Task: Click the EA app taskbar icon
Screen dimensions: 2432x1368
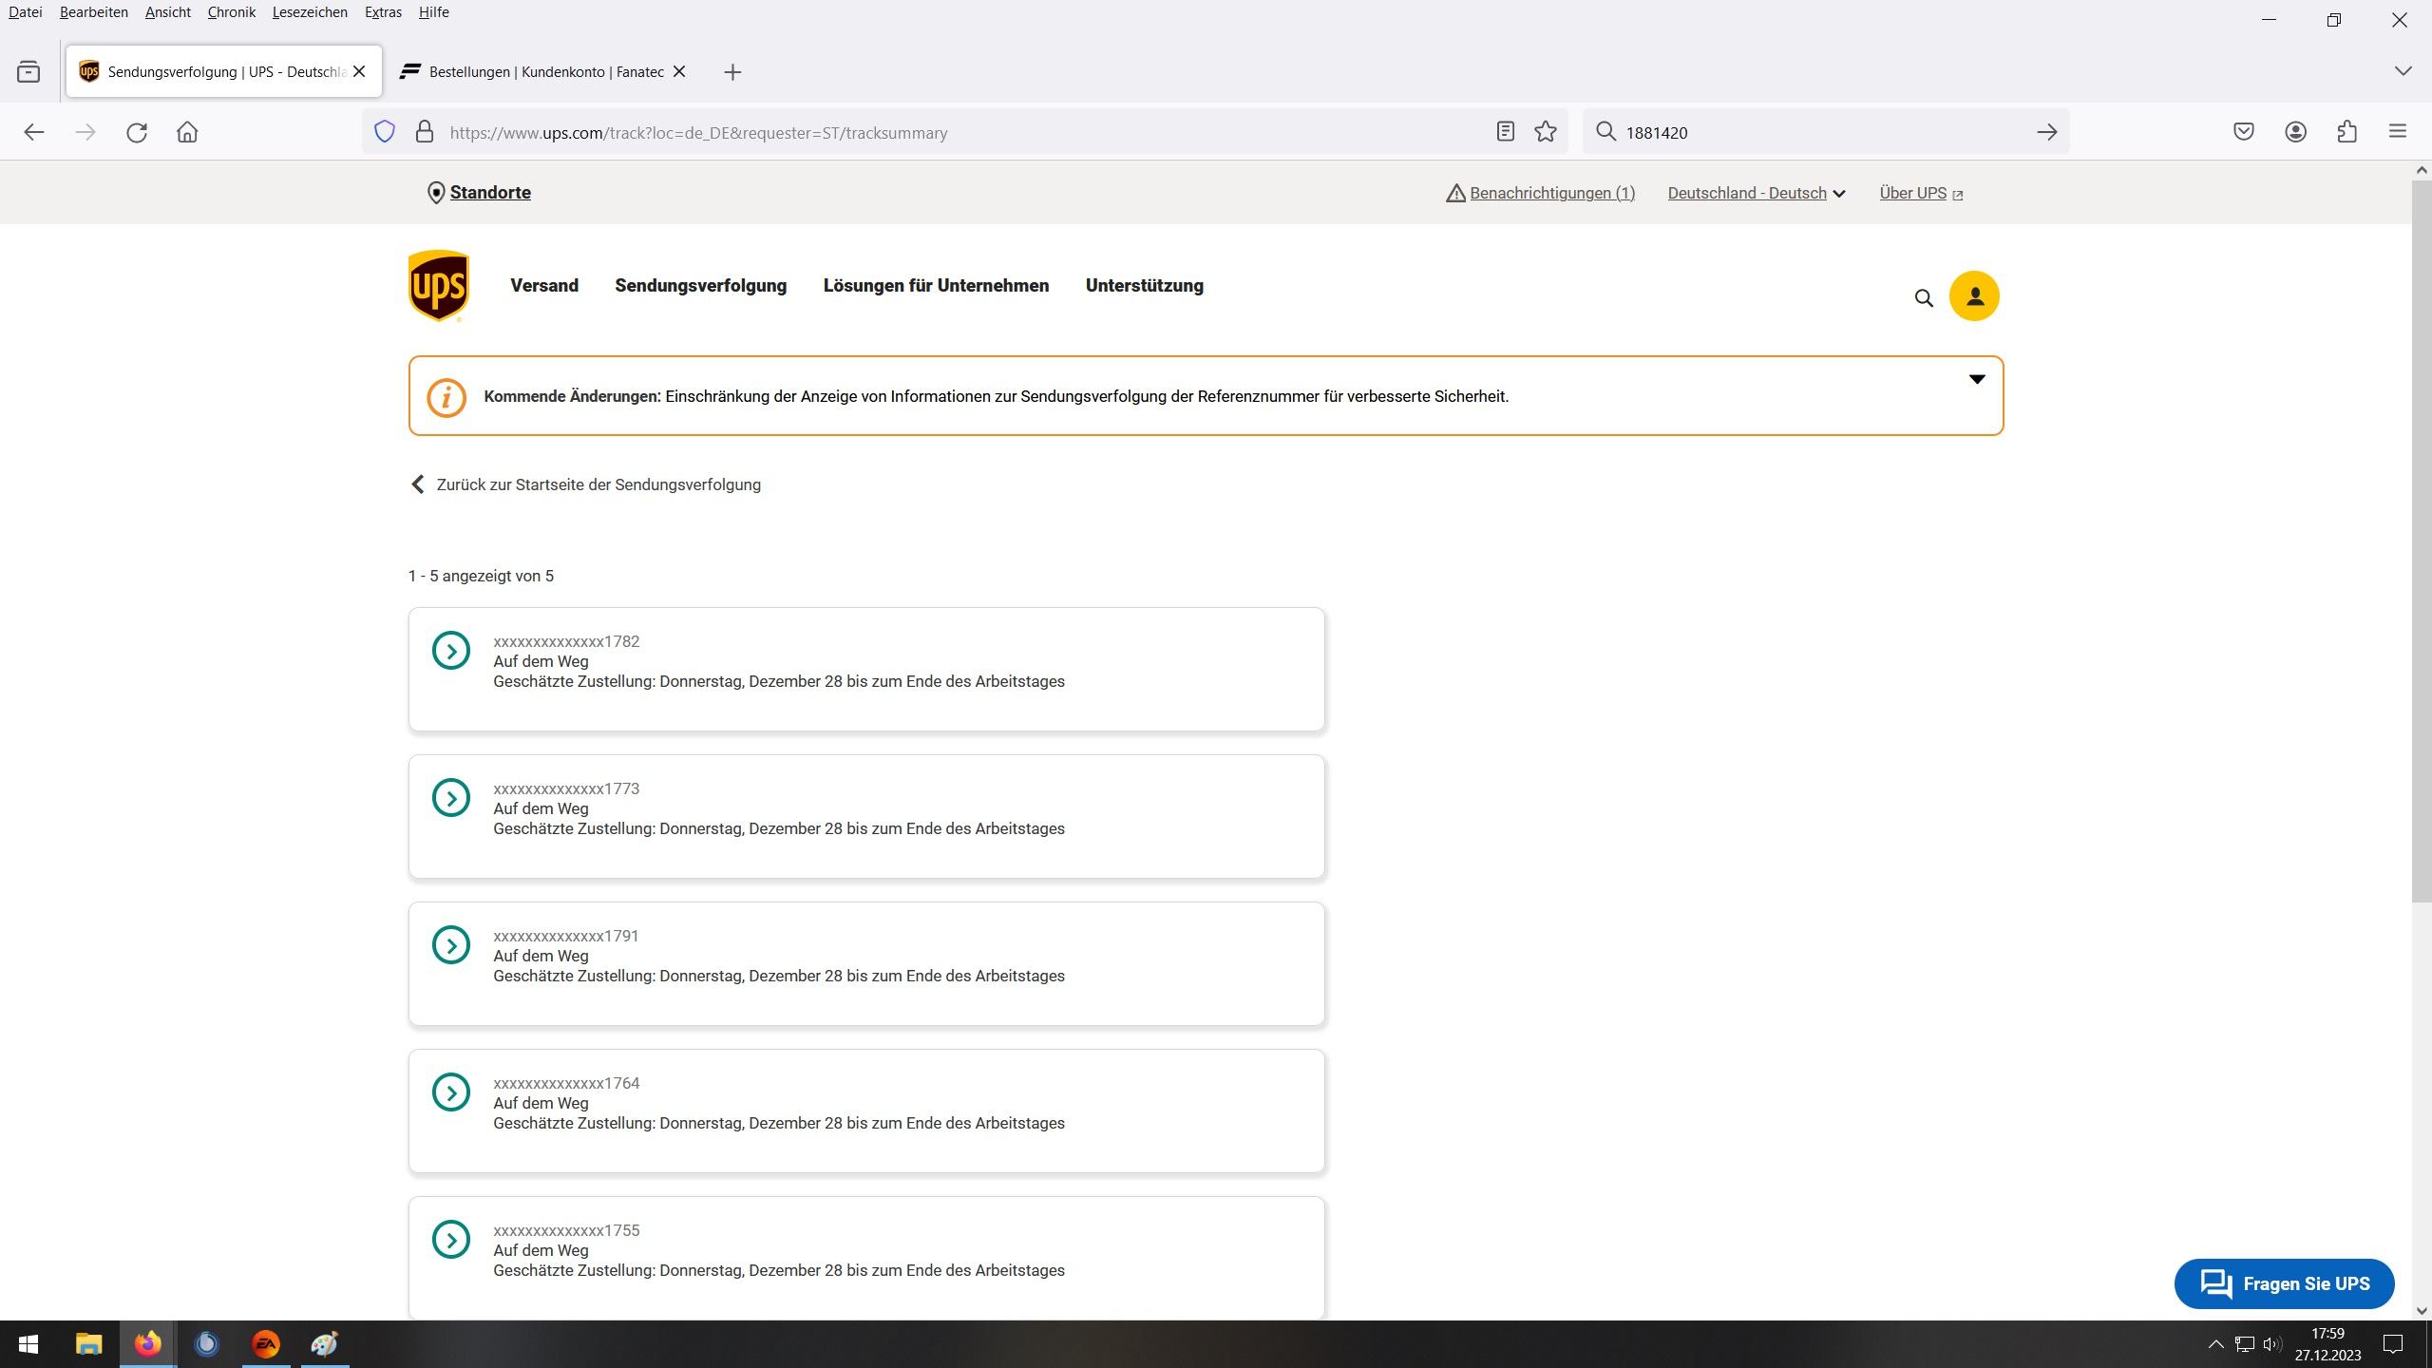Action: [x=266, y=1344]
